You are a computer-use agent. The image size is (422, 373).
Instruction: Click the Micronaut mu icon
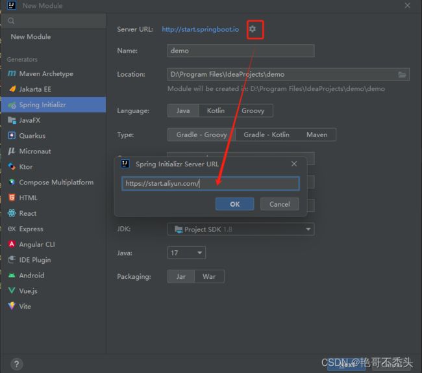pyautogui.click(x=11, y=151)
